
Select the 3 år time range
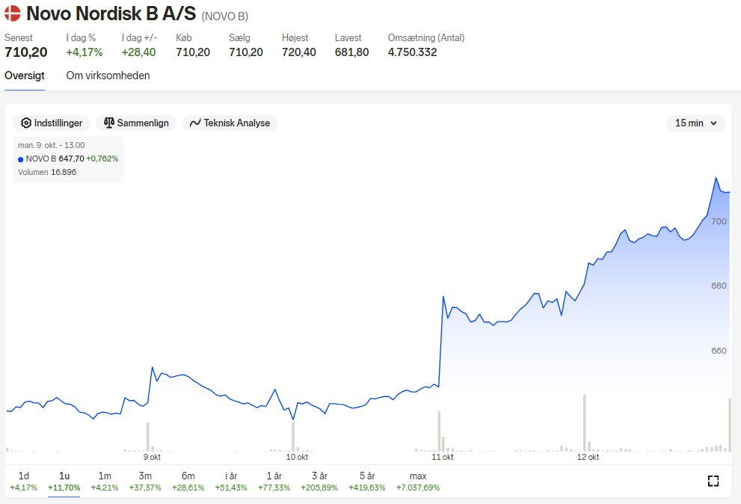coord(319,482)
